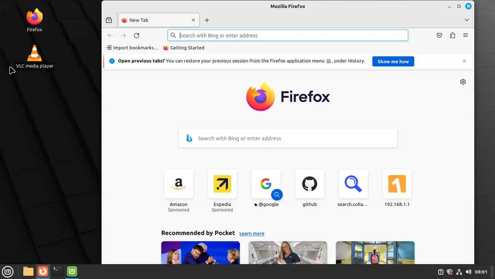Screen dimensions: 495x279
Task: Open the Pocket story with school hallway
Action: pos(375,252)
